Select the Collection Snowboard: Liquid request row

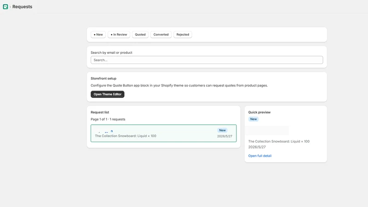(164, 133)
